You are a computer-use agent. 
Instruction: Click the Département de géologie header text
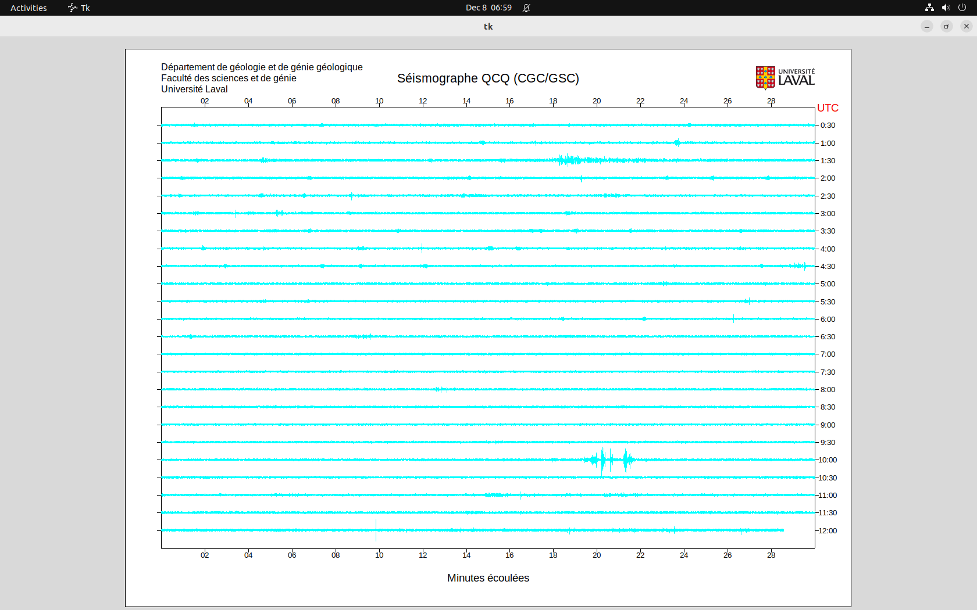(262, 67)
